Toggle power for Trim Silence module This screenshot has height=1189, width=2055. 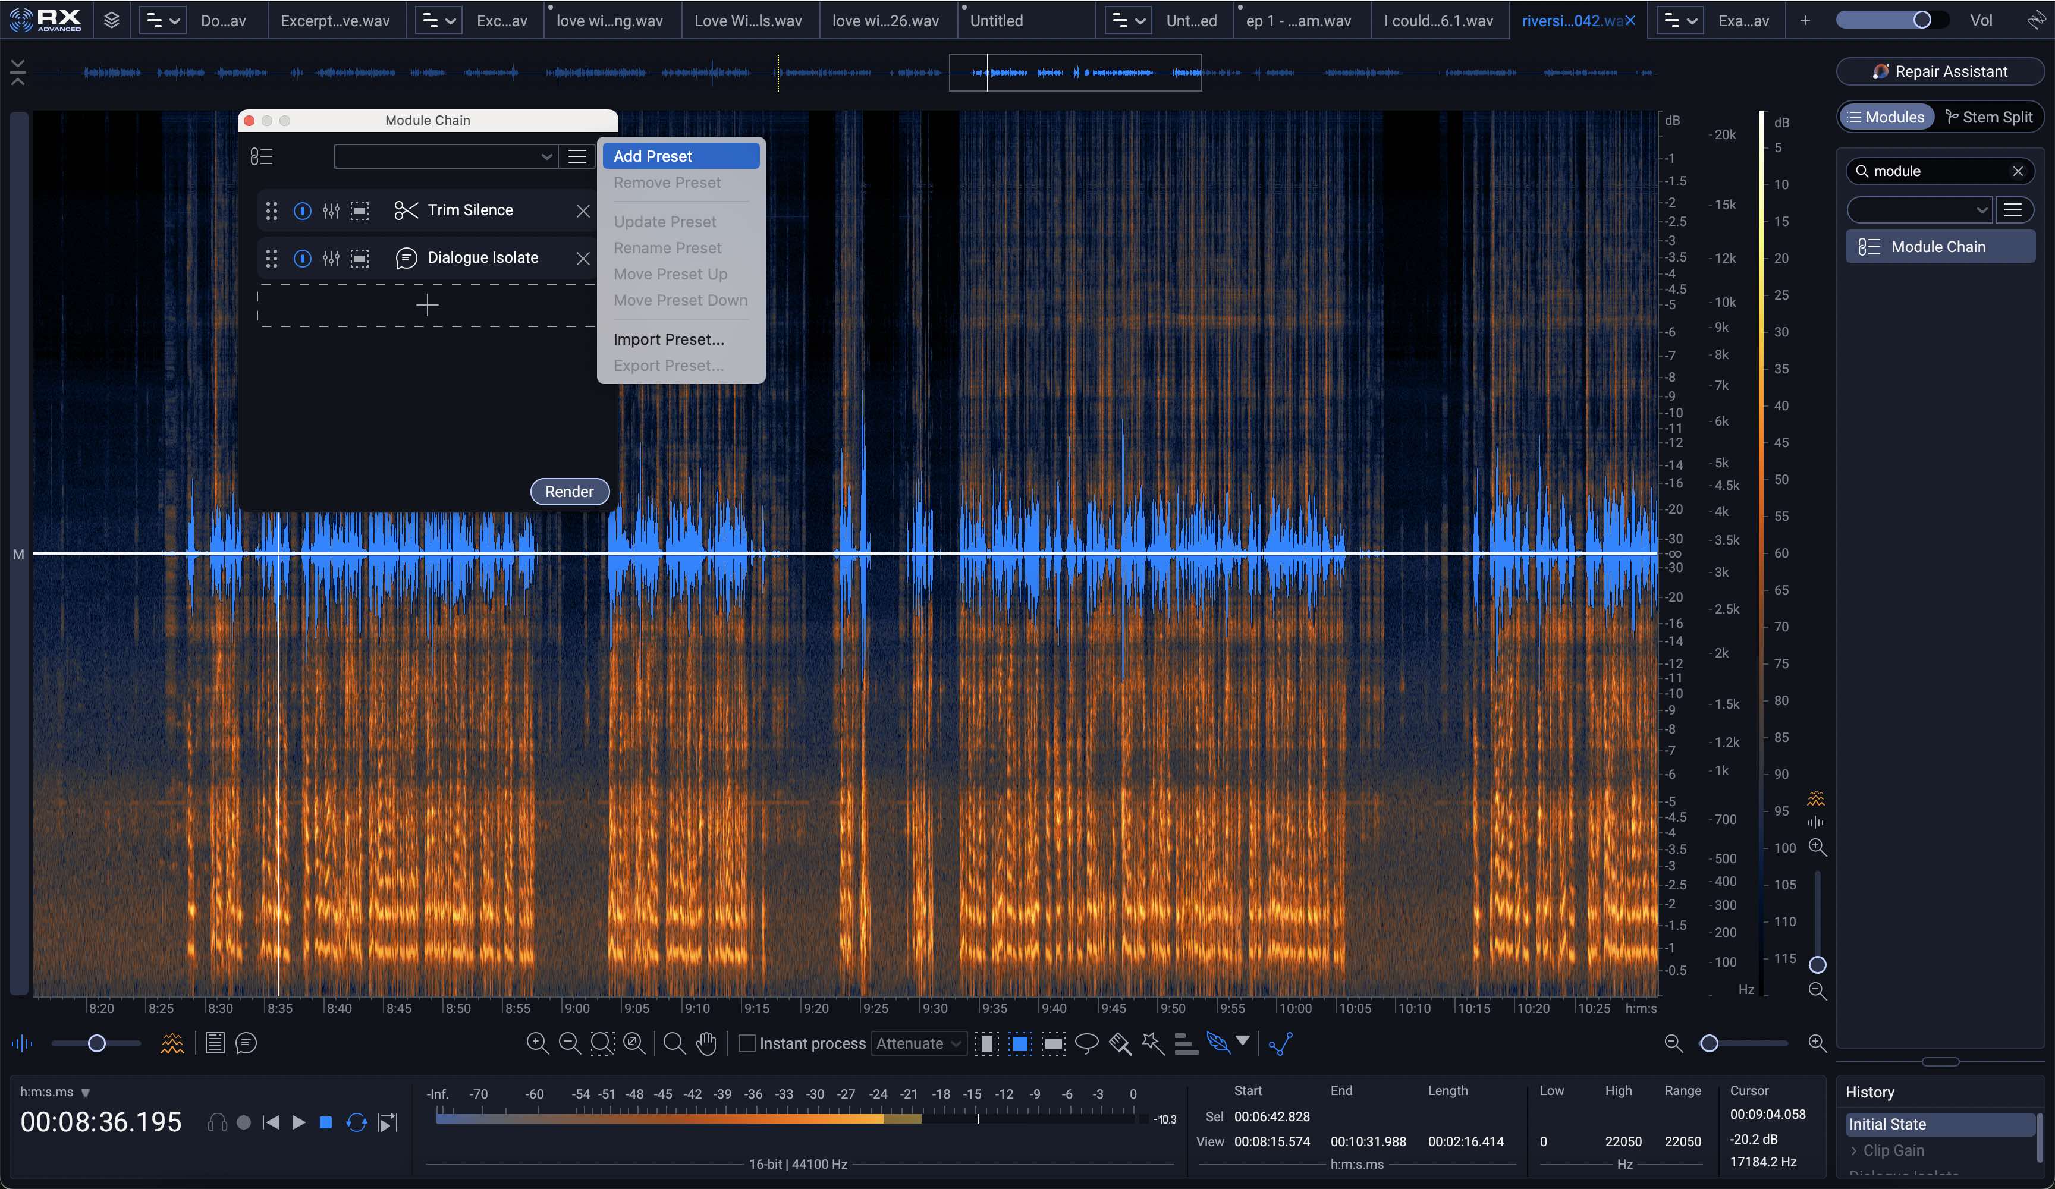coord(301,211)
